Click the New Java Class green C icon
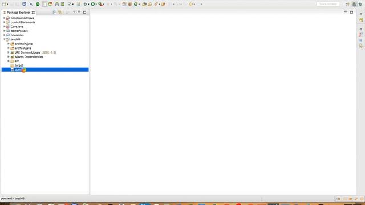365x205 pixels. point(136,4)
